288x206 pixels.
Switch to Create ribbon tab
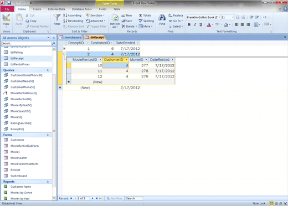tap(37, 9)
